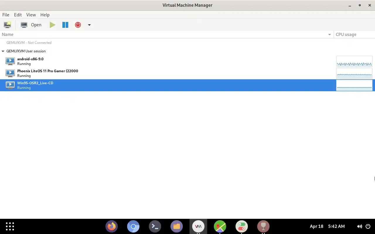Image resolution: width=375 pixels, height=234 pixels.
Task: Launch Firefox from the dock
Action: pos(112,226)
